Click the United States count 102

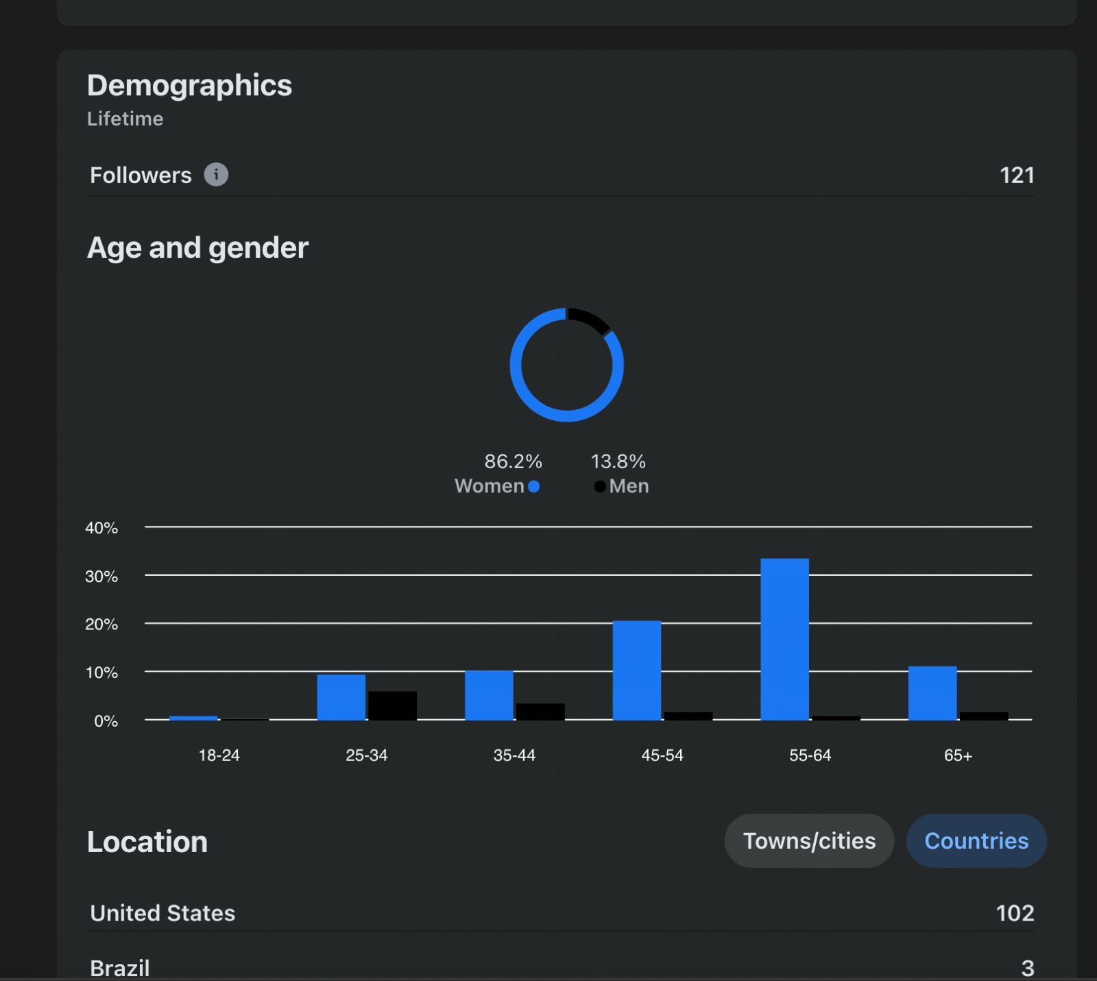(1015, 912)
